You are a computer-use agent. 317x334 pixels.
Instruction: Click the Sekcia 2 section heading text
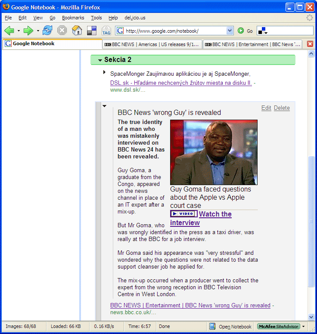[118, 60]
